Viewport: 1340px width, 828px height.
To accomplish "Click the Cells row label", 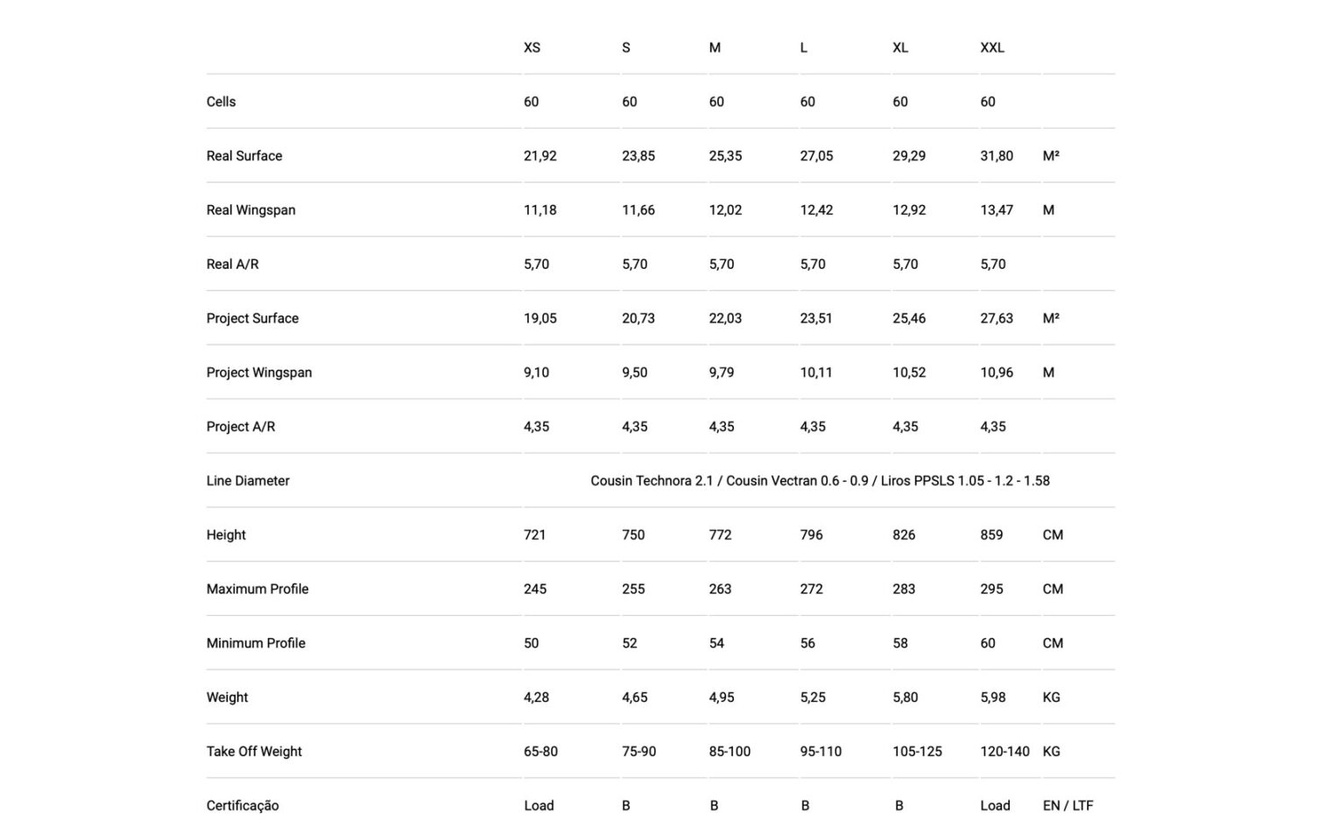I will [x=221, y=102].
